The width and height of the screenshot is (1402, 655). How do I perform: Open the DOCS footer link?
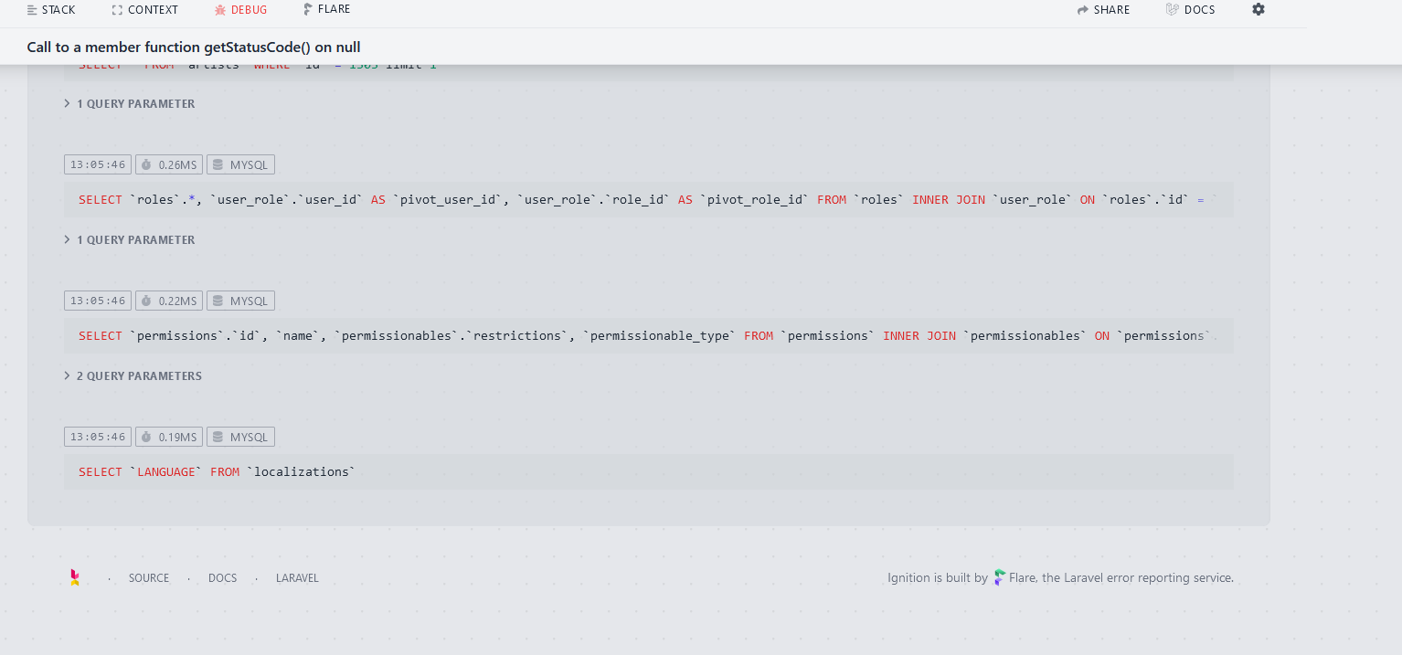(222, 578)
